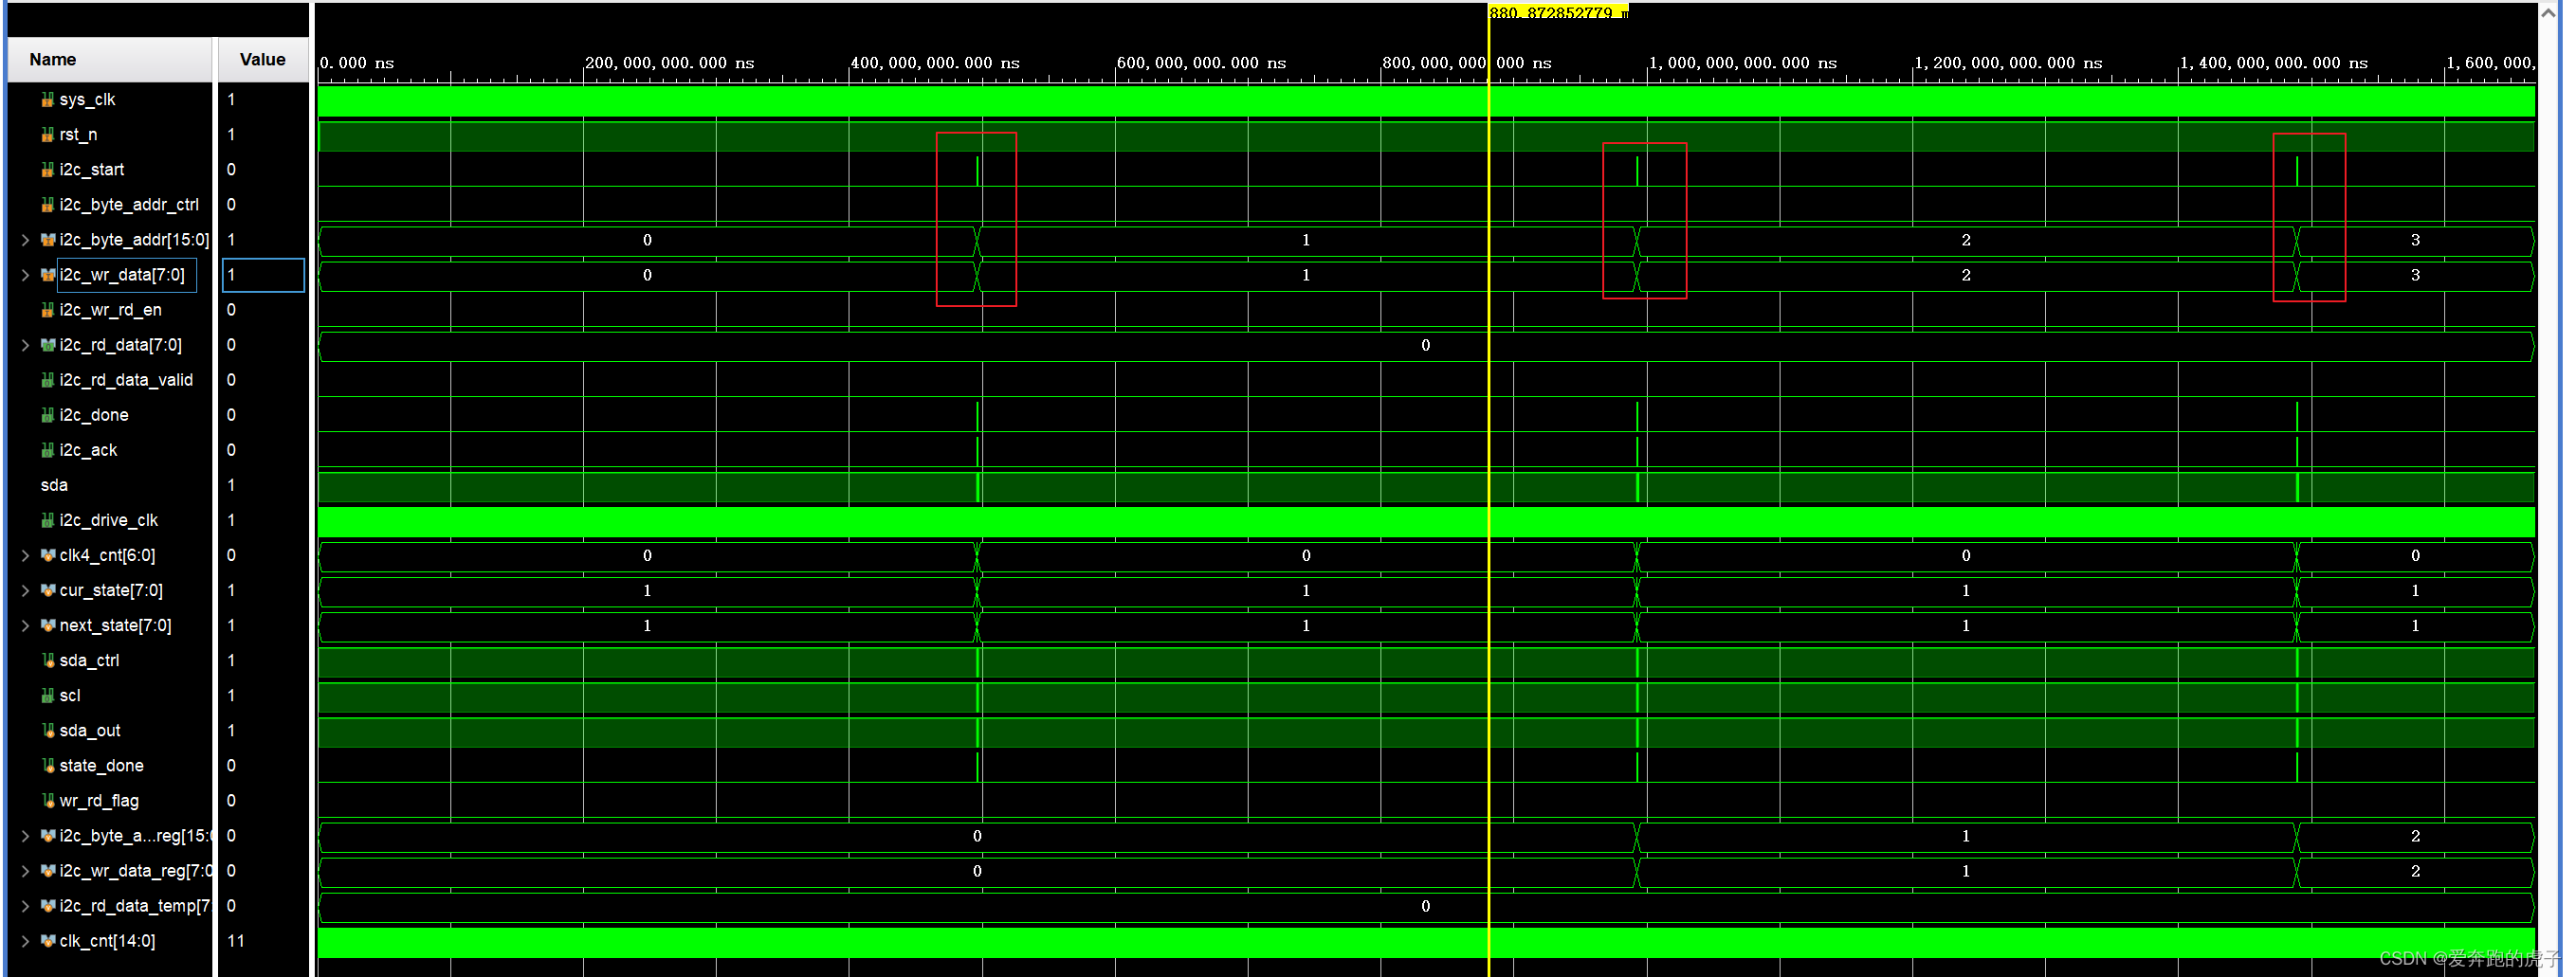Click the i2c_done signal icon

coord(47,415)
